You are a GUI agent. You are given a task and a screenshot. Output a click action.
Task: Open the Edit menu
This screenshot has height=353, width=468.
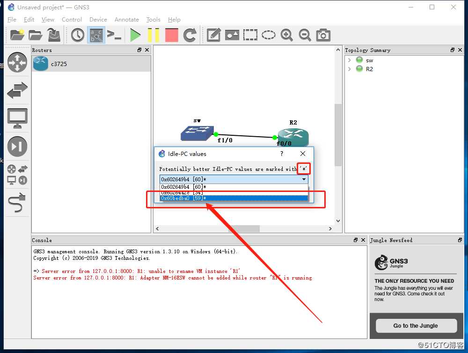click(29, 19)
